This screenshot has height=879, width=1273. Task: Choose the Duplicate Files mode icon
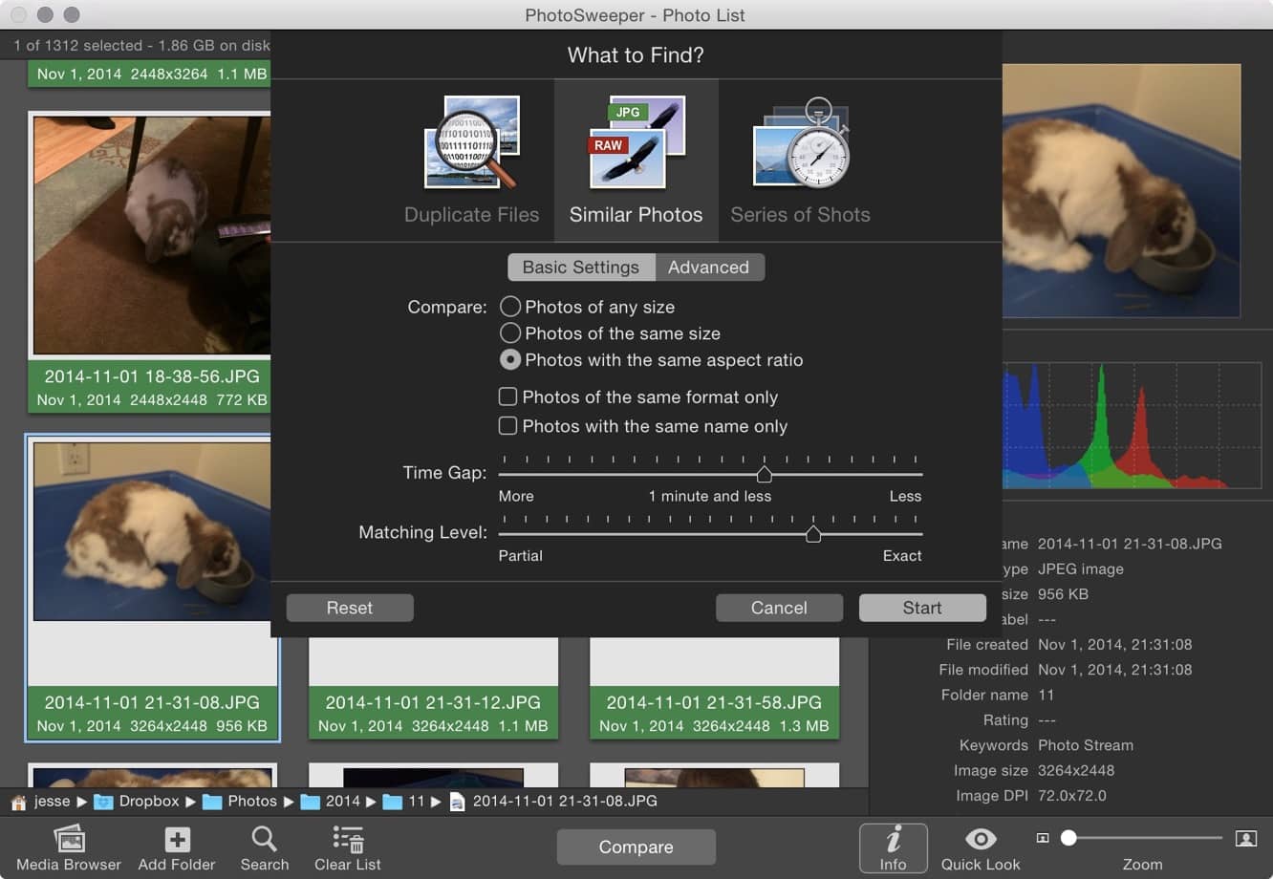pyautogui.click(x=471, y=143)
